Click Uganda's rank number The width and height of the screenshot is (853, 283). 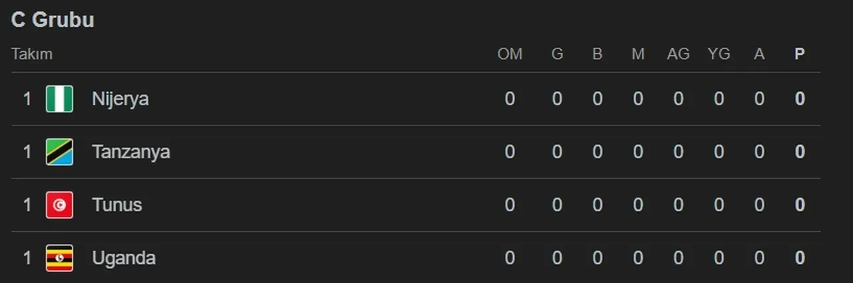(27, 258)
